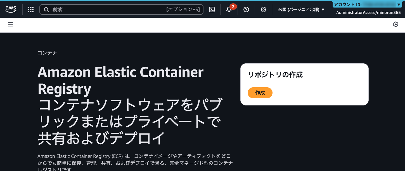Viewport: 405px width, 171px height.
Task: Open the Cloud Companion icon below the bell
Action: [396, 25]
